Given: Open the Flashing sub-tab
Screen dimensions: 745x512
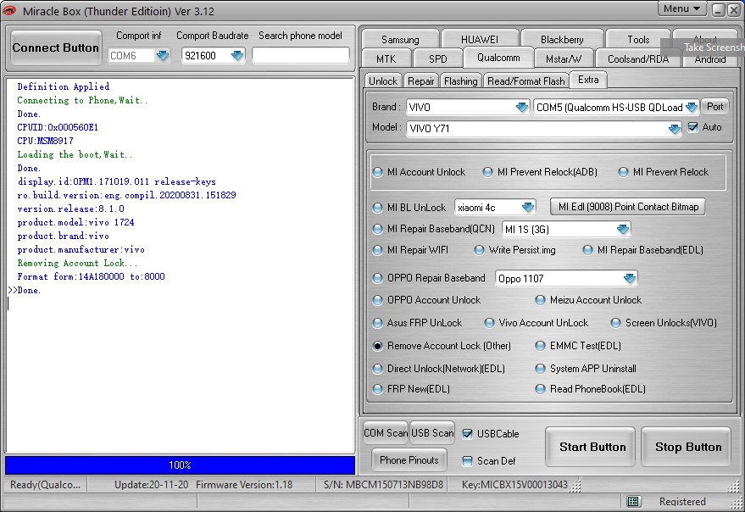Looking at the screenshot, I should [460, 81].
